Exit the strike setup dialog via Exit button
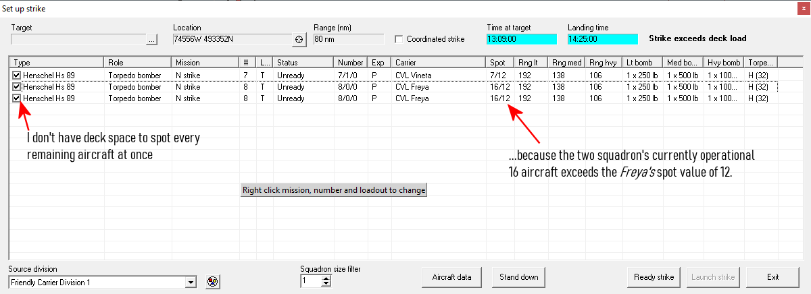The height and width of the screenshot is (294, 811). point(772,277)
